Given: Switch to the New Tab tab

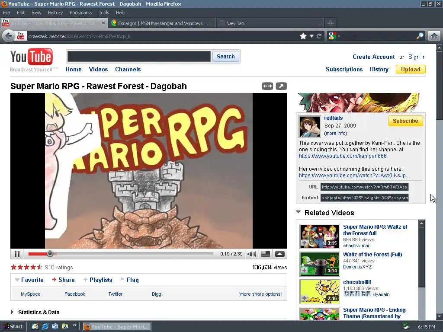Looking at the screenshot, I should pyautogui.click(x=271, y=23).
